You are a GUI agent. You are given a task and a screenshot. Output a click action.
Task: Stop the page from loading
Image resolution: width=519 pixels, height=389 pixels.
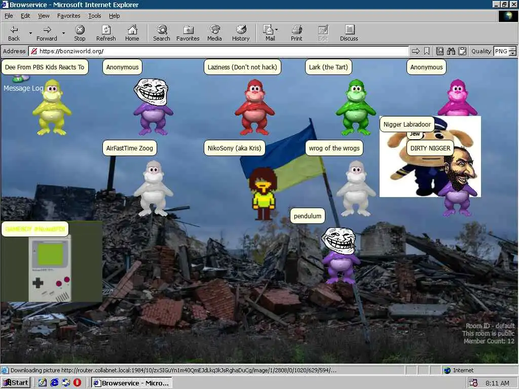80,33
